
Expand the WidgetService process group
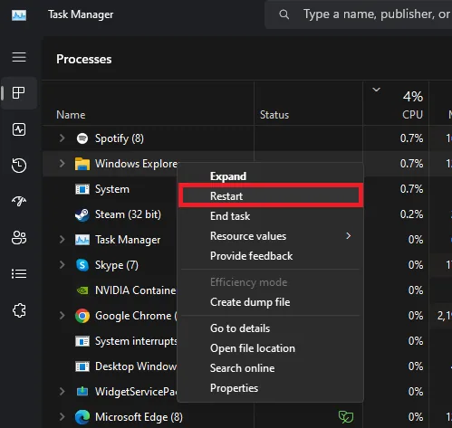tap(62, 392)
